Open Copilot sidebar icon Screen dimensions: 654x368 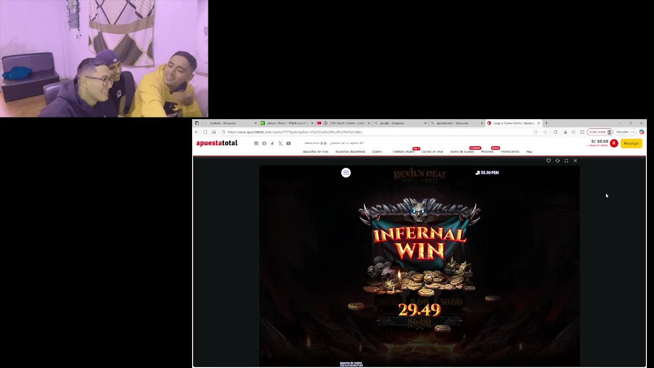click(642, 132)
